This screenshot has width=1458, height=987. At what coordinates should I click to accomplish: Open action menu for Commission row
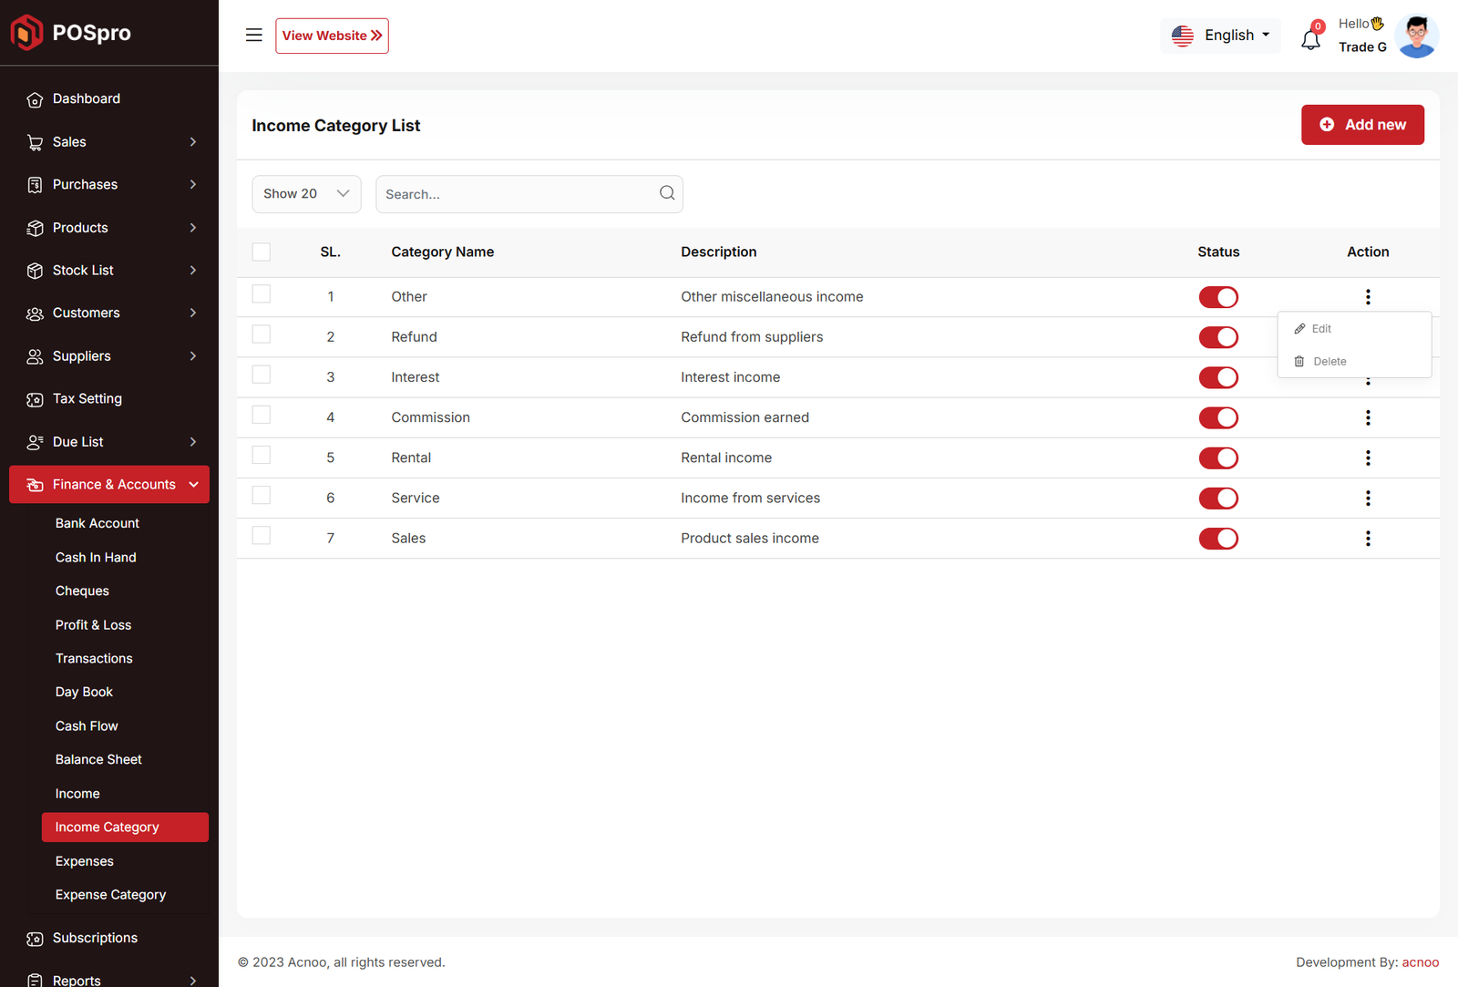1367,417
